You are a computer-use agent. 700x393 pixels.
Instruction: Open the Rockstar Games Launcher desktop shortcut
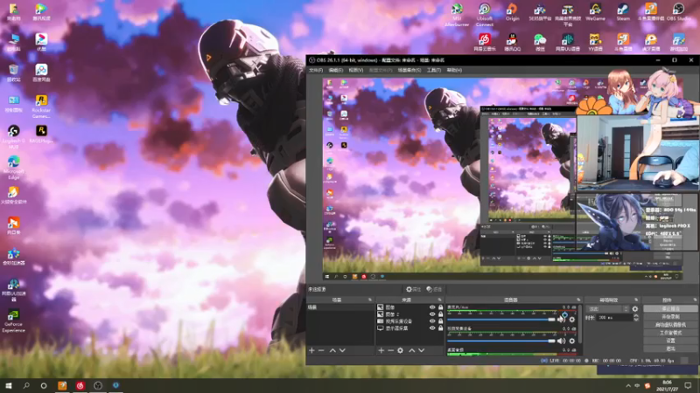(x=41, y=107)
